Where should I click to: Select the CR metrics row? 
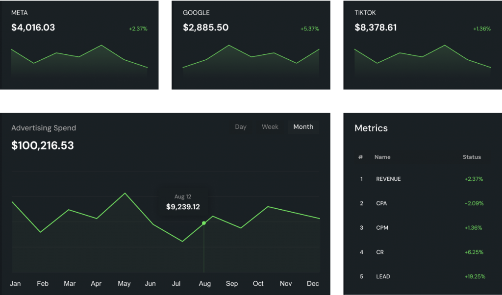point(422,252)
